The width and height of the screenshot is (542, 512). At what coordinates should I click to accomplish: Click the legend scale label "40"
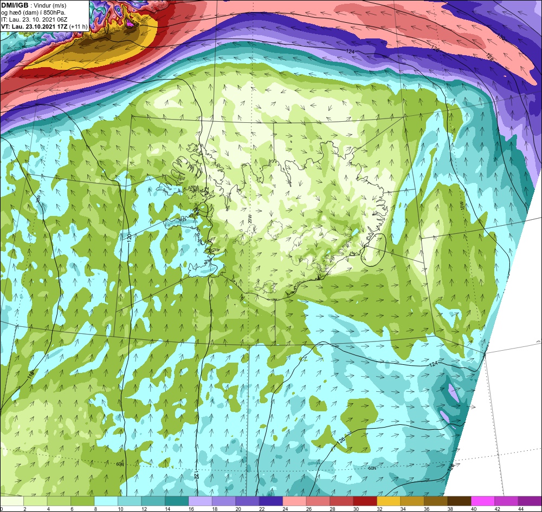pos(474,509)
